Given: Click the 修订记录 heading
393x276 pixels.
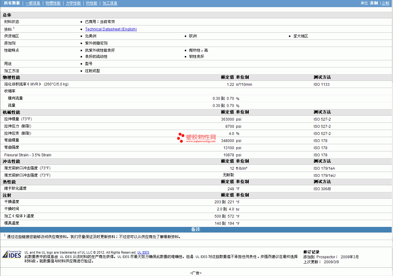Looking at the screenshot, I should coord(311,252).
